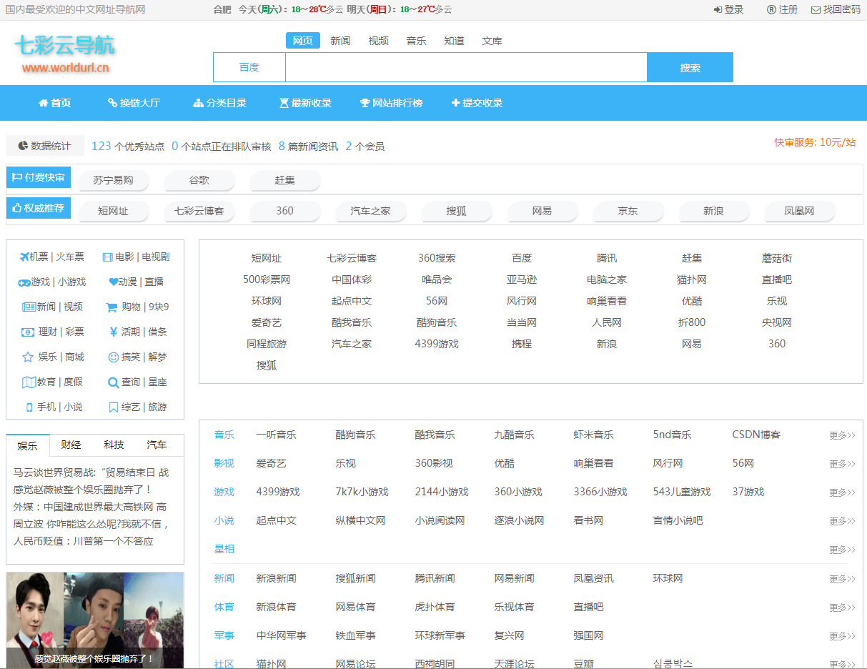Click the magnifier icon beside 查询
Image resolution: width=867 pixels, height=669 pixels.
coord(113,382)
